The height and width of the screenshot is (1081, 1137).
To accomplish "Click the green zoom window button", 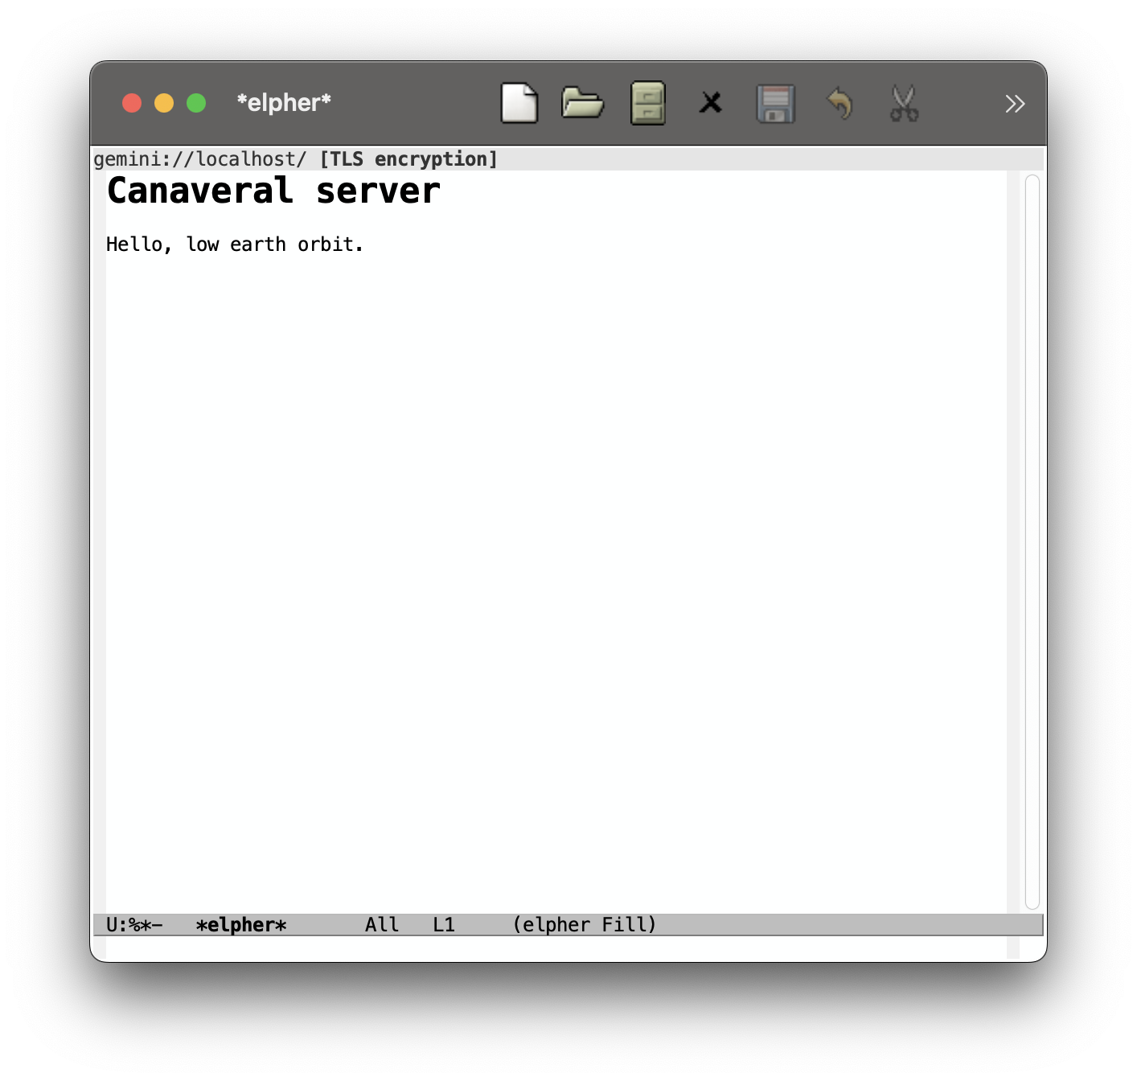I will (196, 103).
